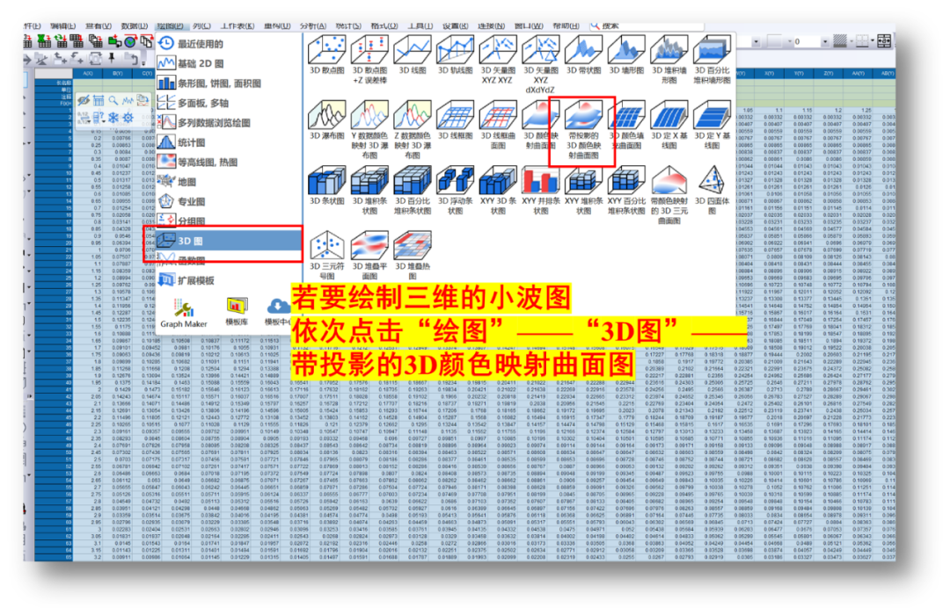Open the 模板库 template library
The height and width of the screenshot is (615, 950).
click(x=237, y=311)
